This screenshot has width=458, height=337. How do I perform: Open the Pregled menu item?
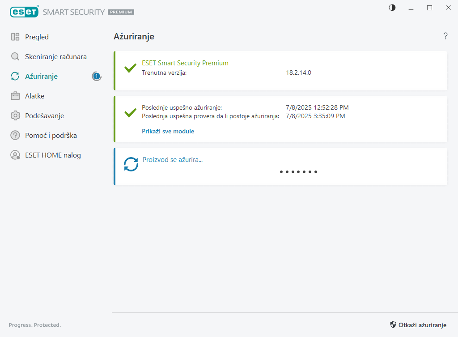tap(37, 37)
